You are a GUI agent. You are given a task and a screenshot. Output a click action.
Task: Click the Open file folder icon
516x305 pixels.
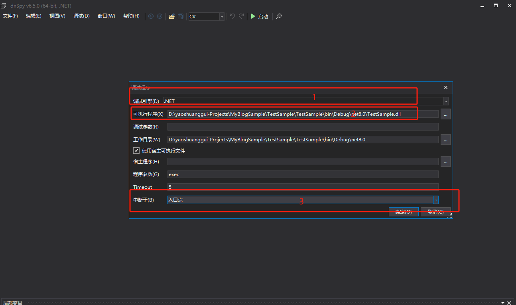[171, 16]
